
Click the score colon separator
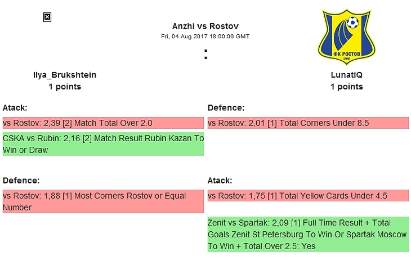pos(205,55)
